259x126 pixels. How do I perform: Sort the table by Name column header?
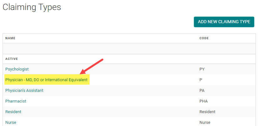point(10,38)
